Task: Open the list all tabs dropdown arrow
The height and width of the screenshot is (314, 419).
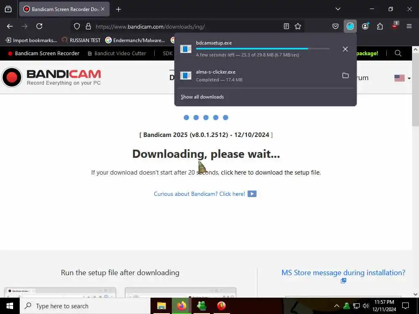Action: pos(338,9)
